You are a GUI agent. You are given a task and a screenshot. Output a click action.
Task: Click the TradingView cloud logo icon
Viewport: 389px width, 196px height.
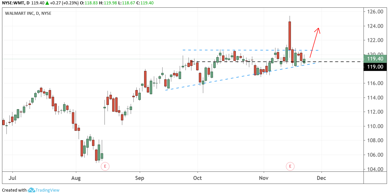(x=32, y=190)
